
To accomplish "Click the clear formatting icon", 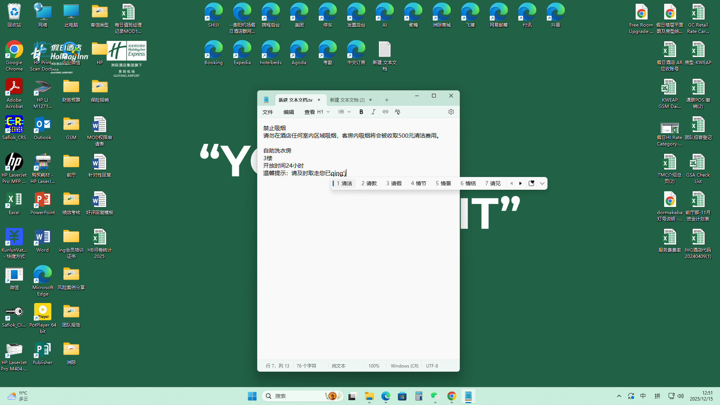I will (x=397, y=112).
